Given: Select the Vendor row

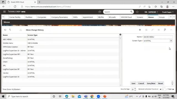Looking at the screenshot, I should [61, 73].
